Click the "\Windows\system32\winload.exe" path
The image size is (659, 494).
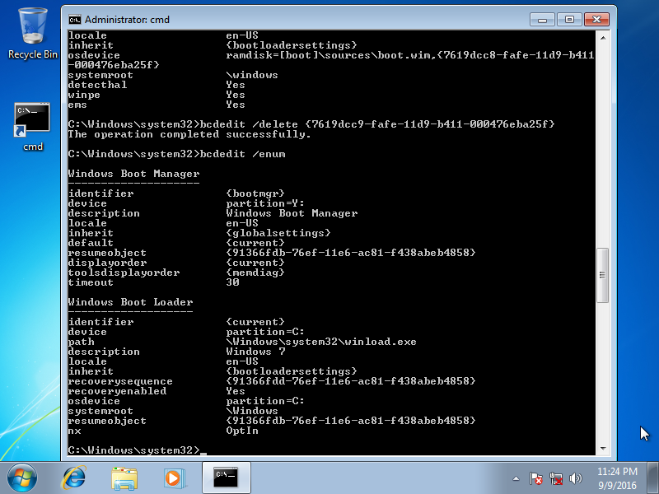coord(321,342)
